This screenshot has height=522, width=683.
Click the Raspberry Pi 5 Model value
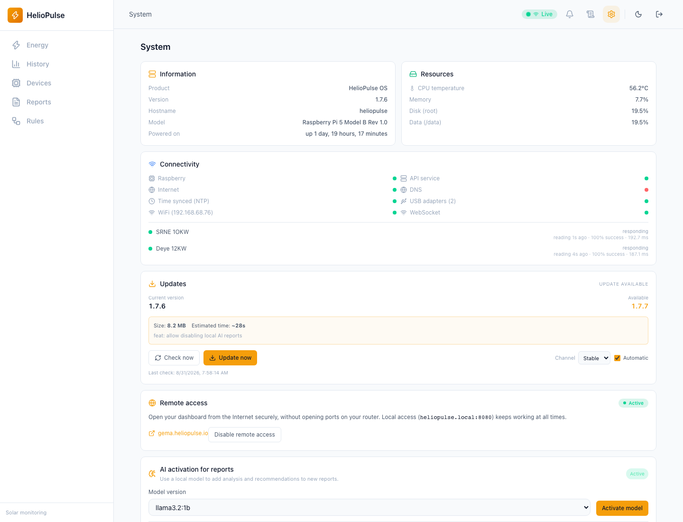click(x=345, y=122)
